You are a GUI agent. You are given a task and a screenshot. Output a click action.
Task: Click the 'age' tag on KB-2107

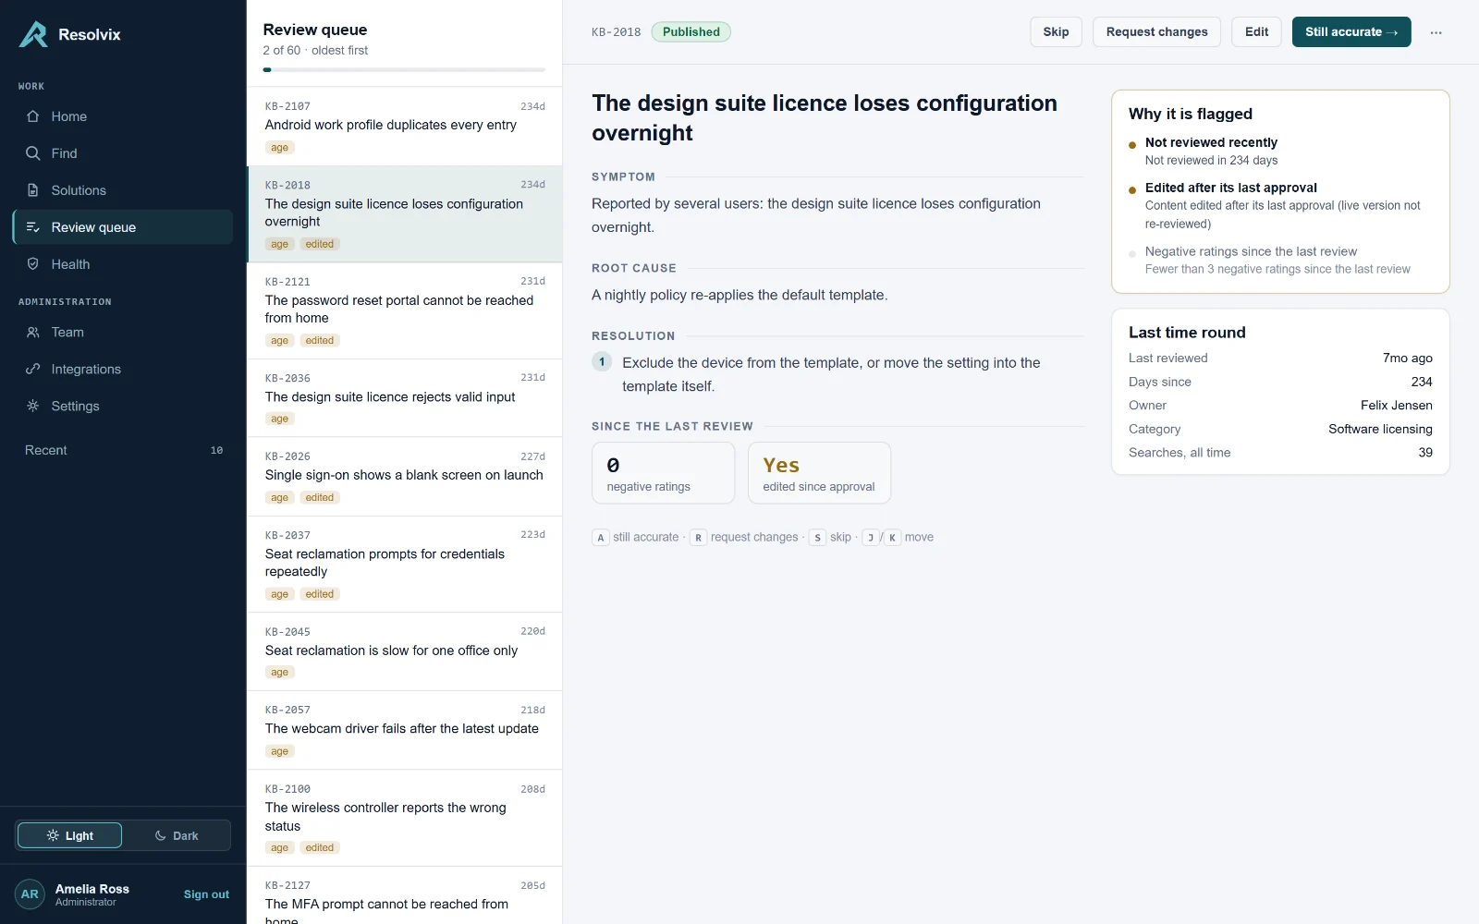pyautogui.click(x=279, y=147)
